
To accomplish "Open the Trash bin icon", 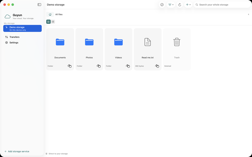I will pos(177,42).
